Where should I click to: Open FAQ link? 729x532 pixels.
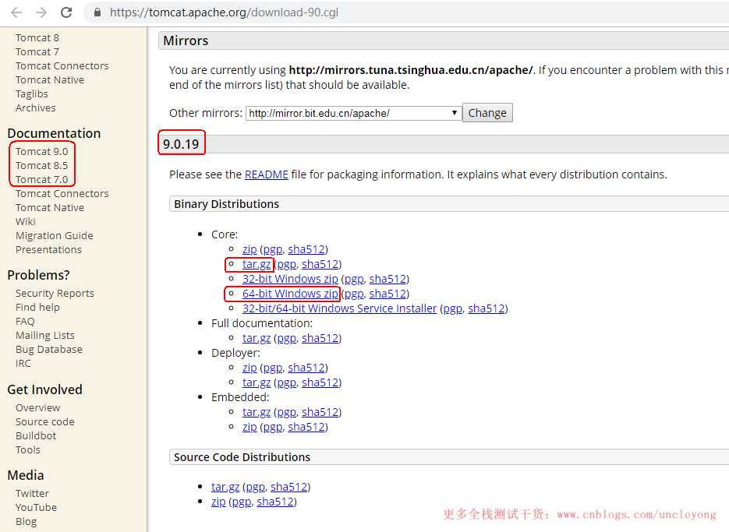25,321
